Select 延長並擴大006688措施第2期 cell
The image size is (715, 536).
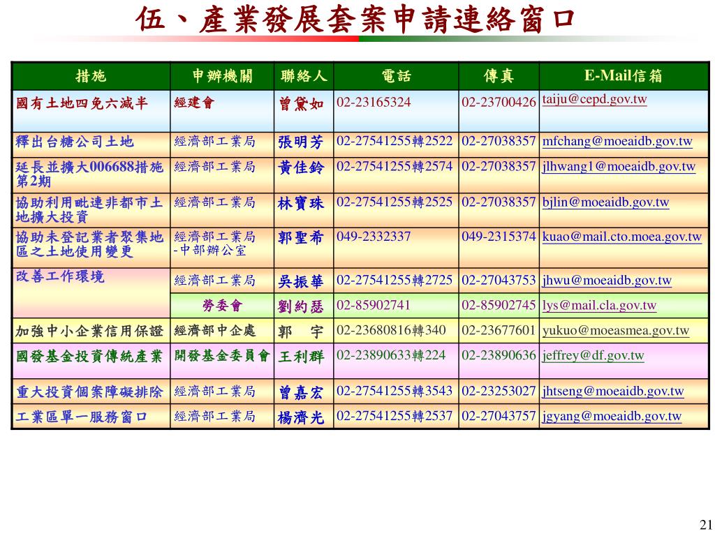pos(90,174)
